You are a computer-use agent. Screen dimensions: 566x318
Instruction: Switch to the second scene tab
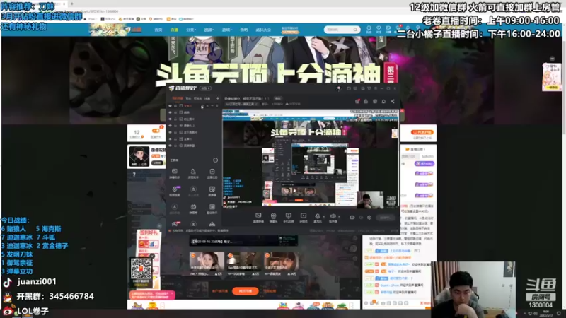[x=188, y=98]
